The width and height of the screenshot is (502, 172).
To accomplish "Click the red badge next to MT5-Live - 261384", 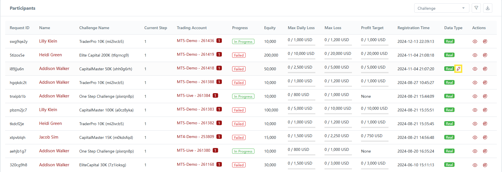I will coord(216,95).
